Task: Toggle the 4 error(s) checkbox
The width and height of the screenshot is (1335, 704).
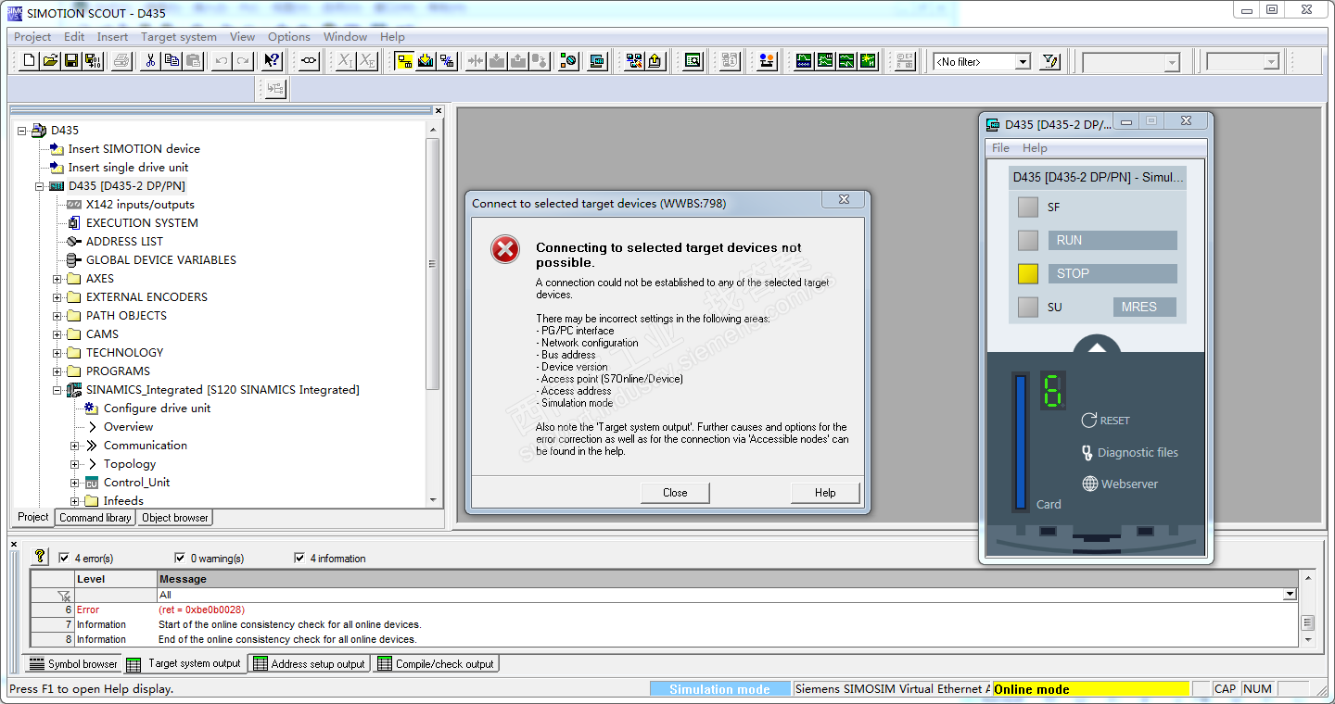Action: pyautogui.click(x=64, y=558)
